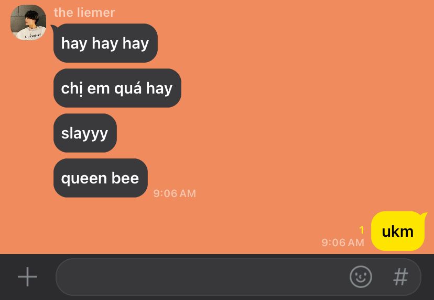Click the dark bar left of plus icon
The height and width of the screenshot is (300, 434).
8,277
